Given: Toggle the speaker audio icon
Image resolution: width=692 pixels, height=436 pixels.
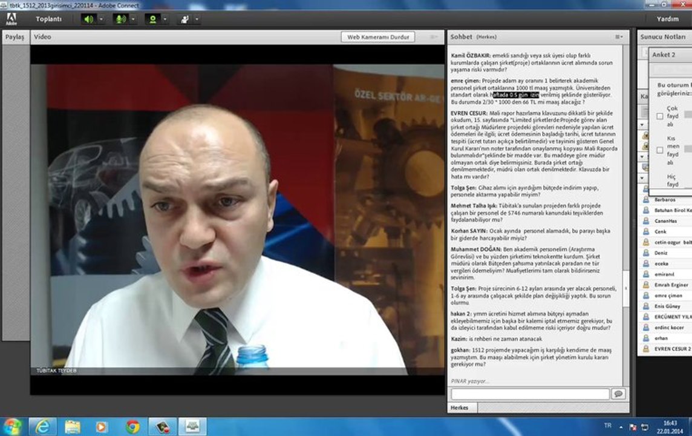Looking at the screenshot, I should (x=89, y=19).
